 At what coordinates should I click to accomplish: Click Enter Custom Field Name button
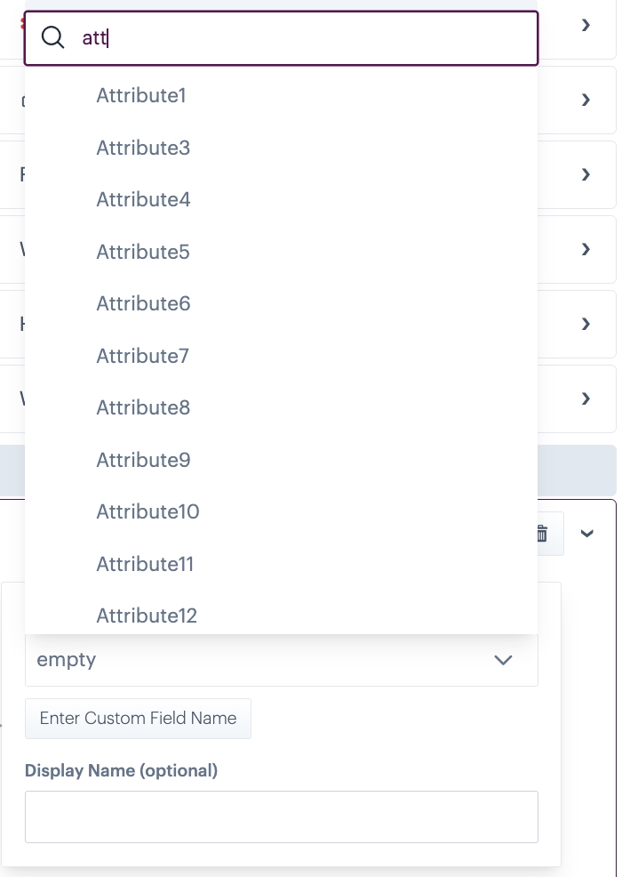pos(138,719)
